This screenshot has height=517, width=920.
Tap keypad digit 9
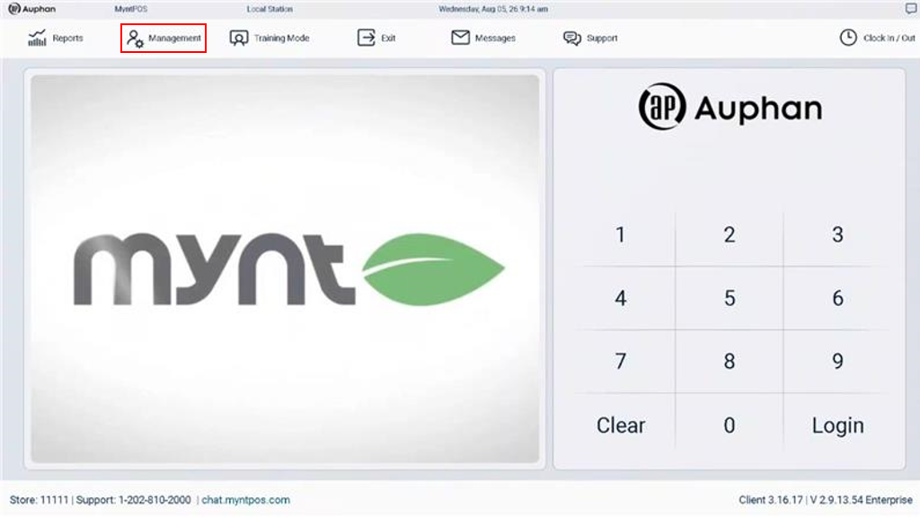click(x=838, y=361)
